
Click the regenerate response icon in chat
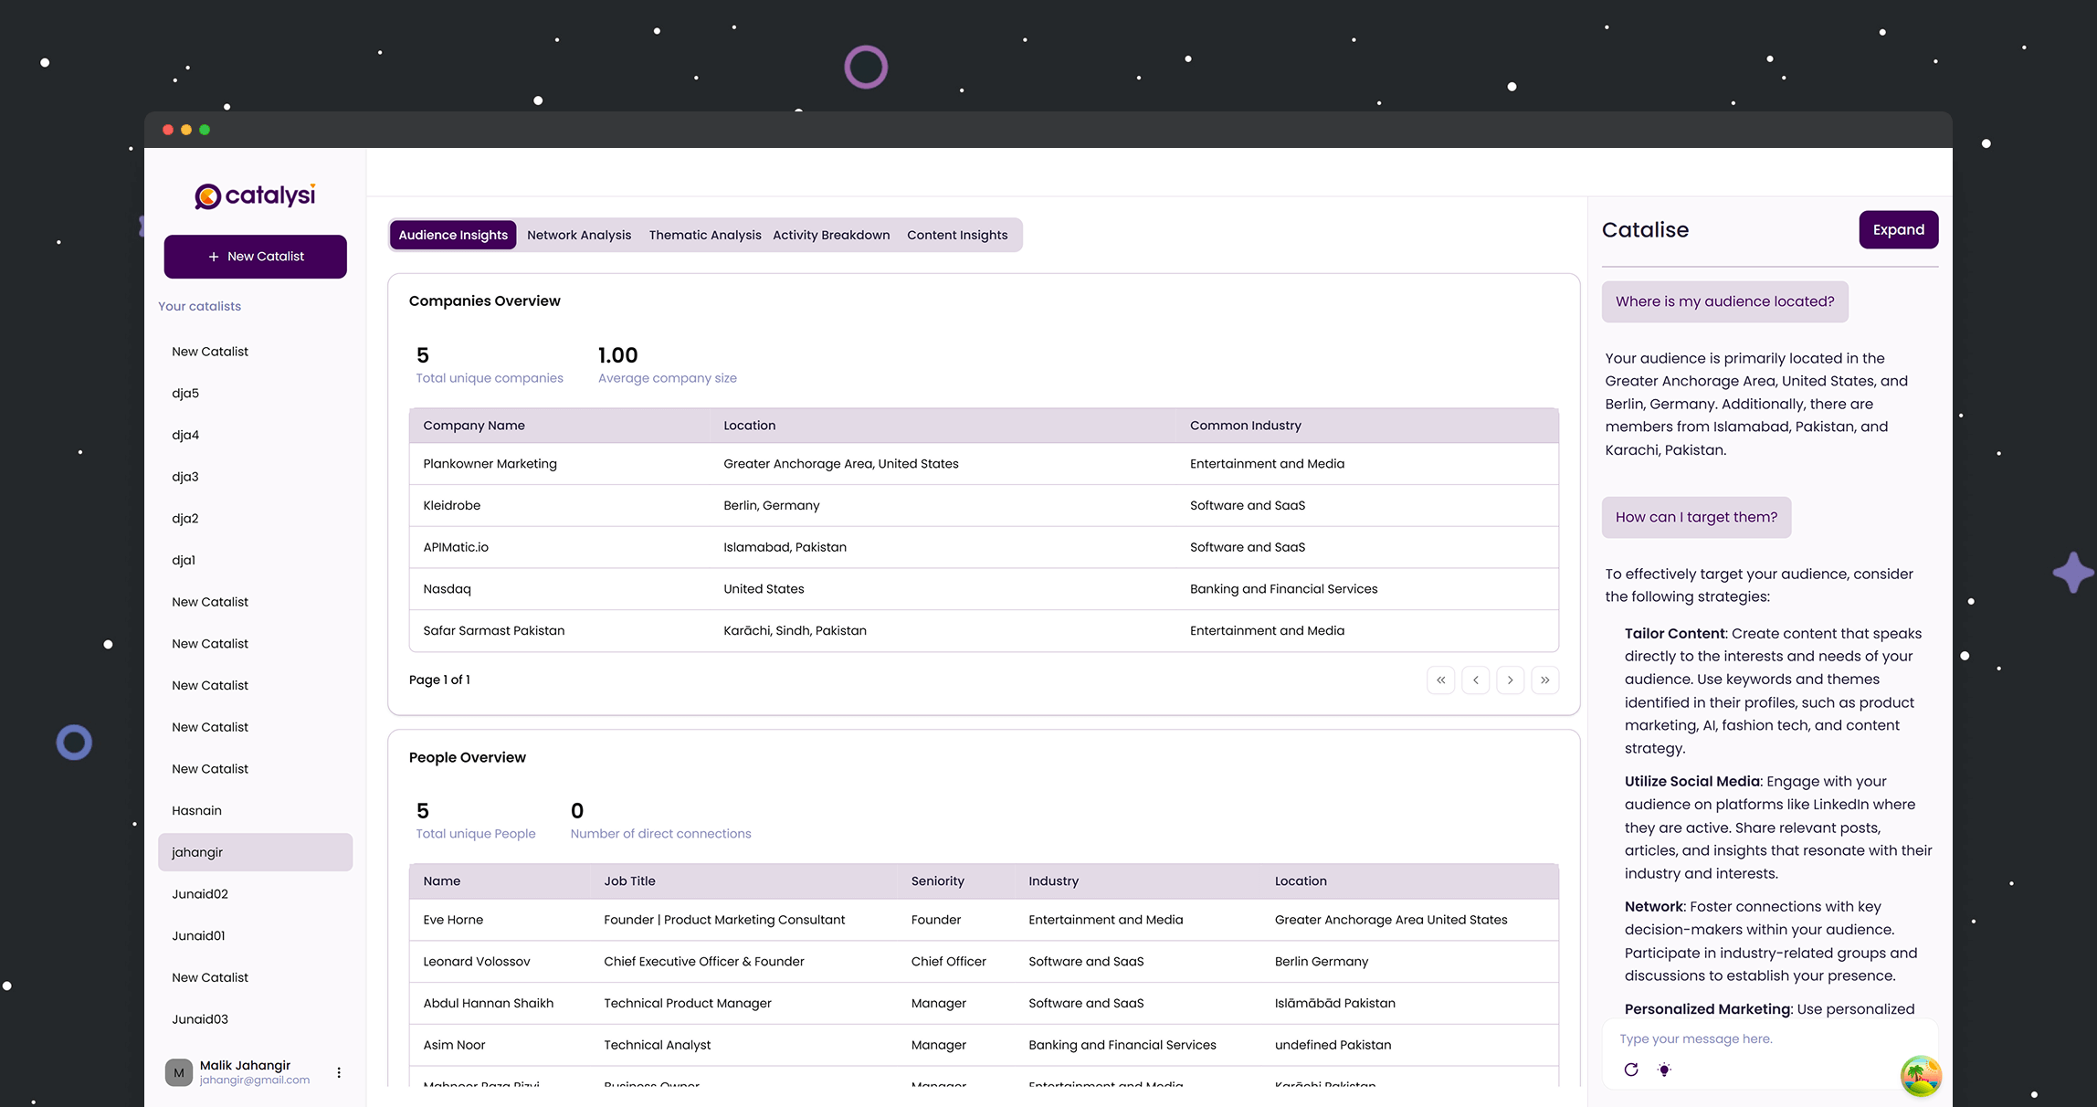pyautogui.click(x=1631, y=1069)
